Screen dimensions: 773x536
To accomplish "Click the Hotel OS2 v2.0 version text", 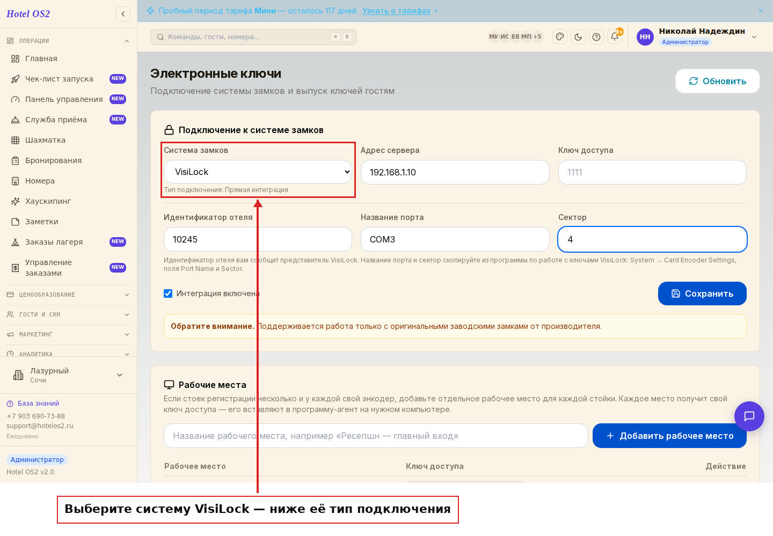I will tap(30, 472).
